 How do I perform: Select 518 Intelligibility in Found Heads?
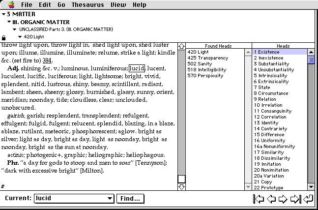[215, 70]
